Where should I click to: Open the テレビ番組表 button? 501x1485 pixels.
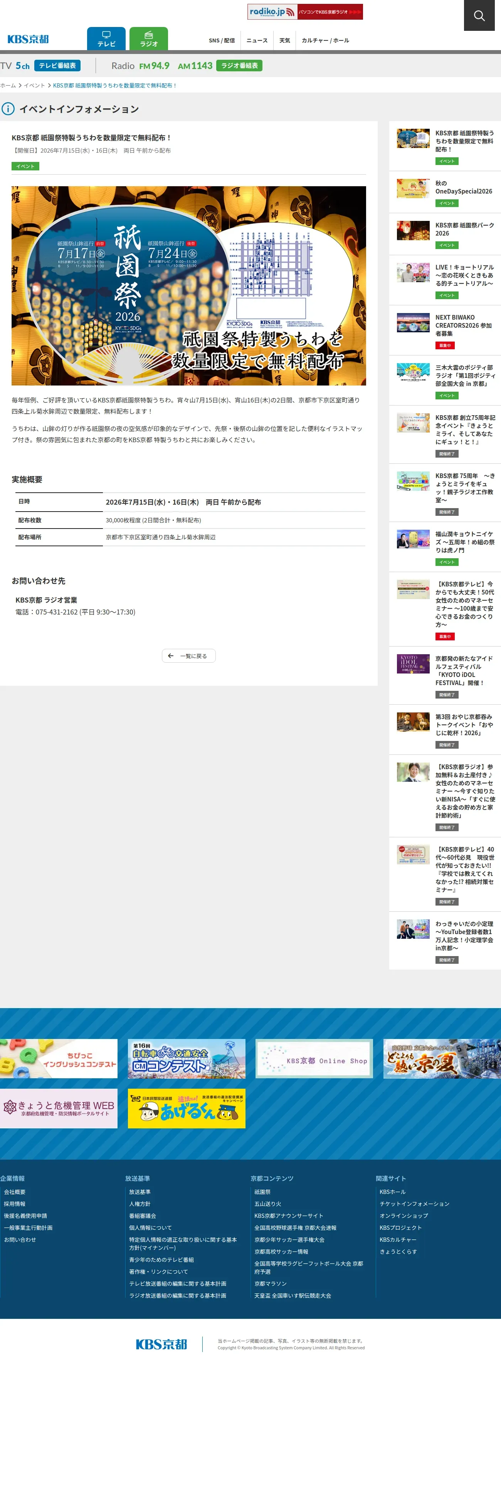pos(57,66)
